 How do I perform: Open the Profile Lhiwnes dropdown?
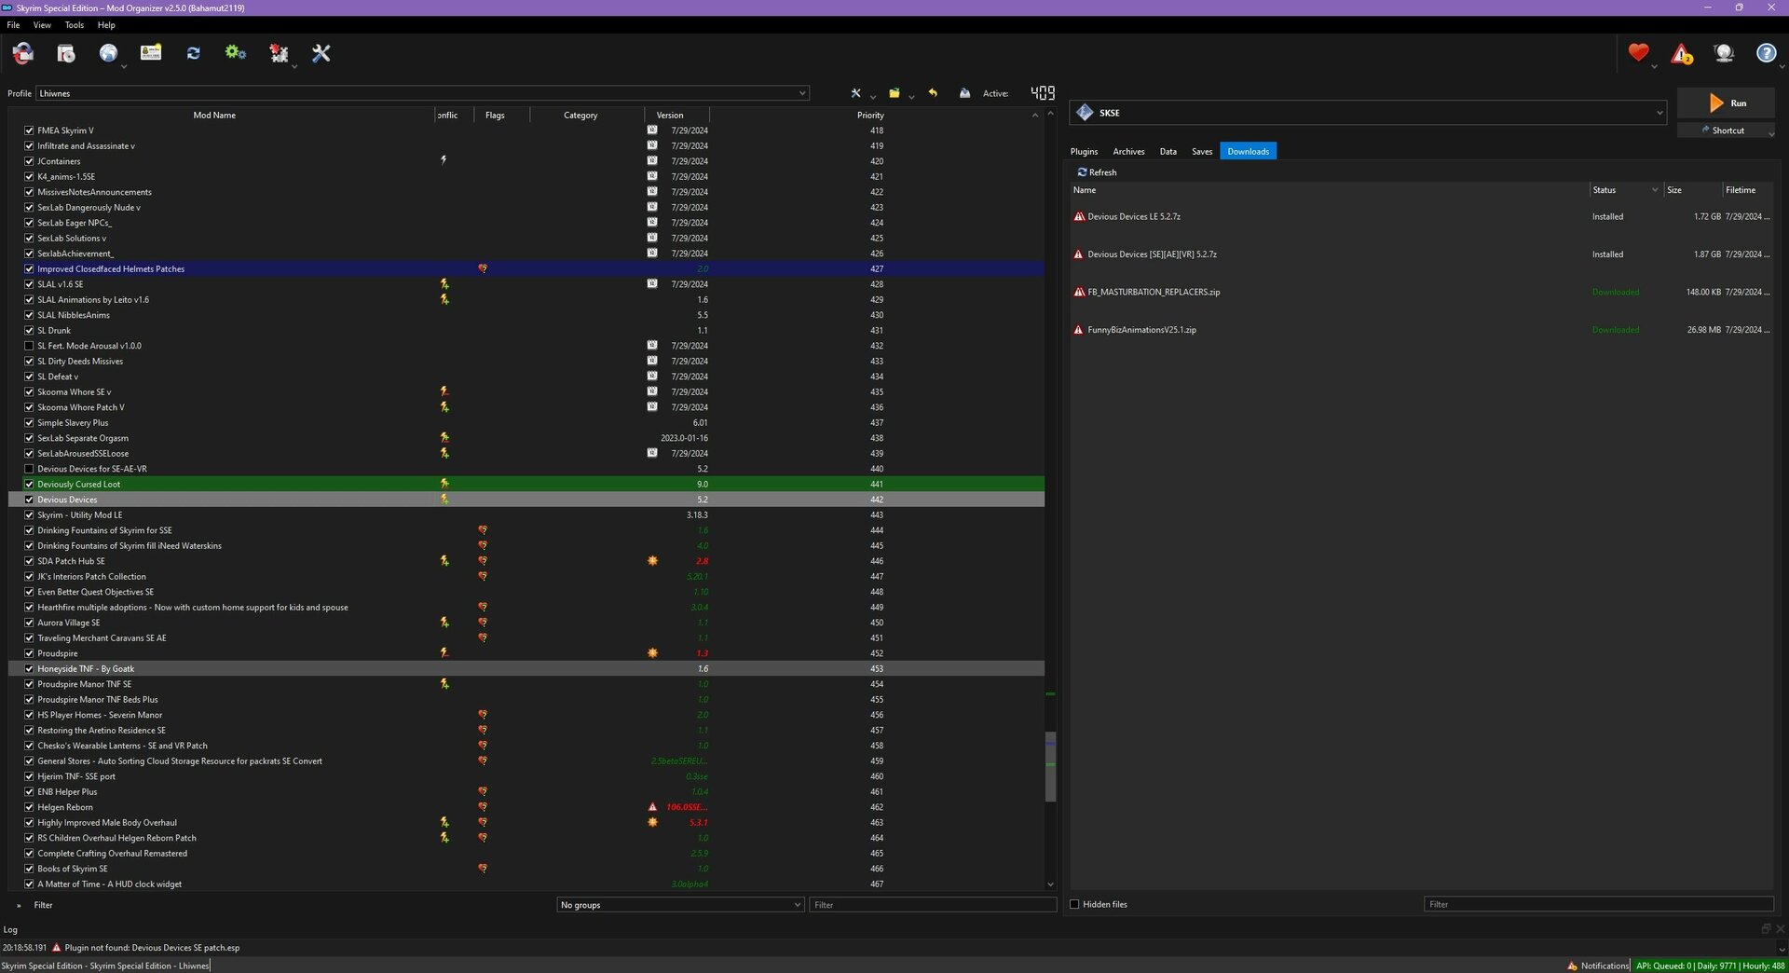422,93
